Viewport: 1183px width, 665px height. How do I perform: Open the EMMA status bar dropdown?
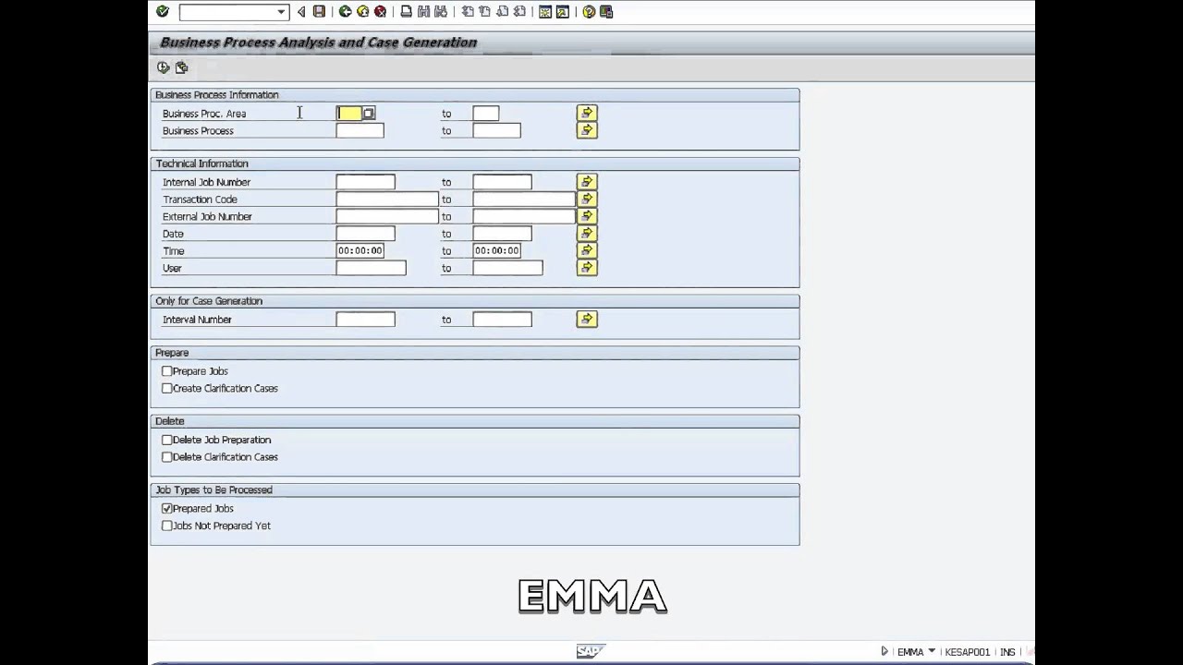932,651
